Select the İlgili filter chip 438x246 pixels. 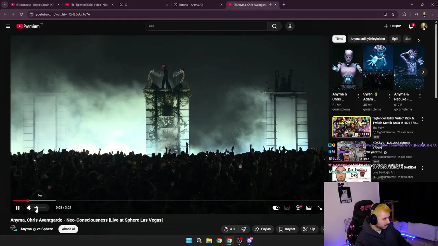coord(395,39)
